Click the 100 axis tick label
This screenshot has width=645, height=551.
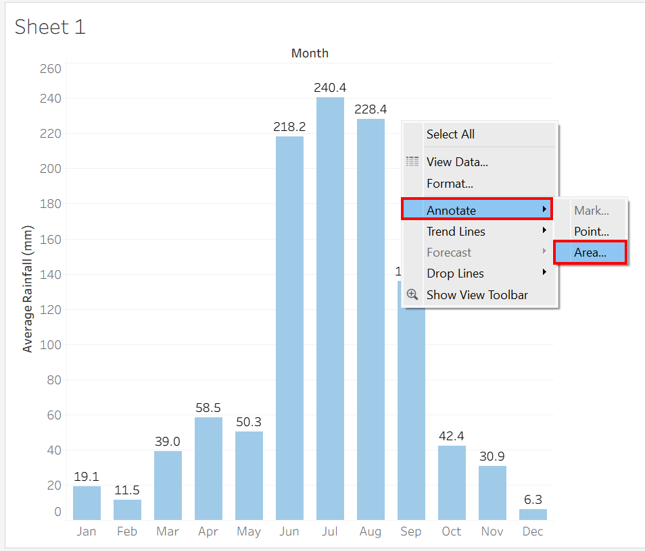(x=51, y=345)
